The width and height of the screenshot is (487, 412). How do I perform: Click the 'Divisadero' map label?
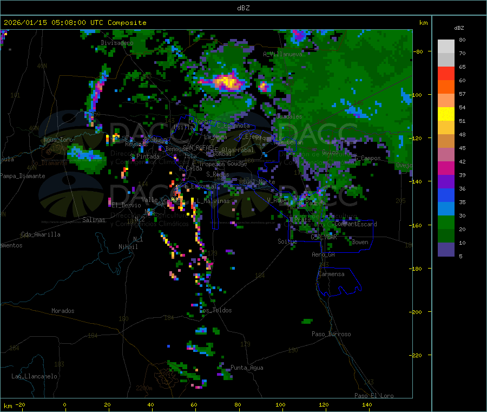tap(117, 43)
